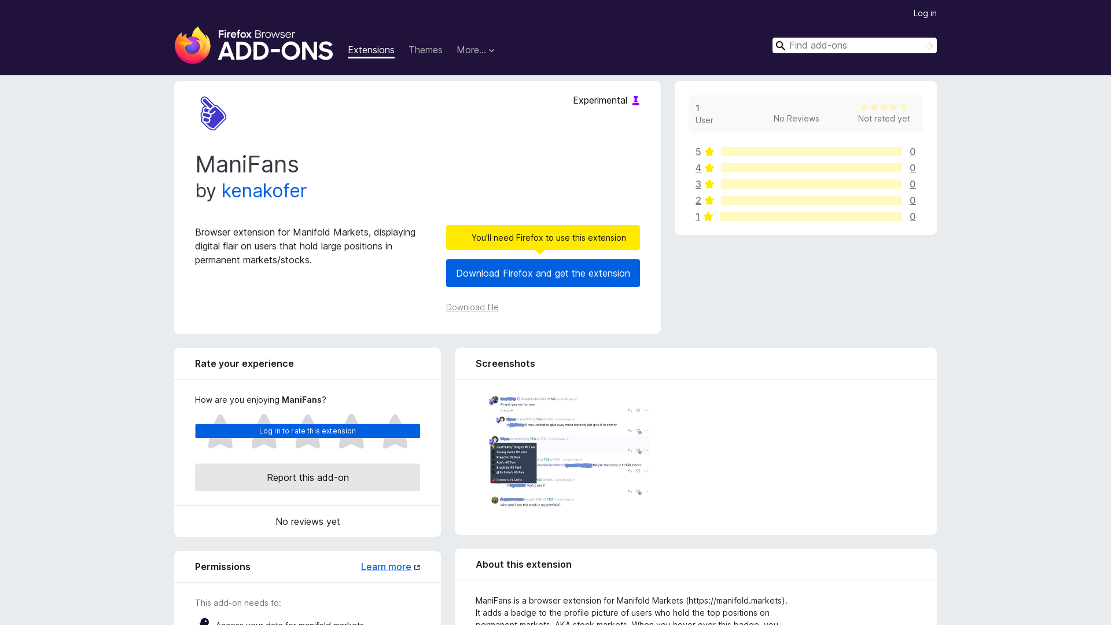
Task: Click Download Firefox and get the extension
Action: pos(543,273)
